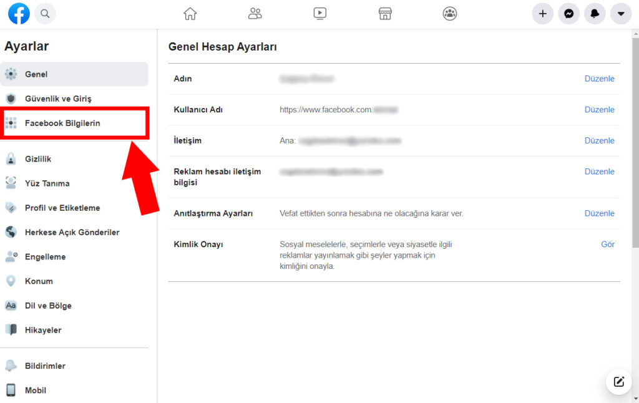639x403 pixels.
Task: Click the new message compose icon
Action: pyautogui.click(x=619, y=382)
